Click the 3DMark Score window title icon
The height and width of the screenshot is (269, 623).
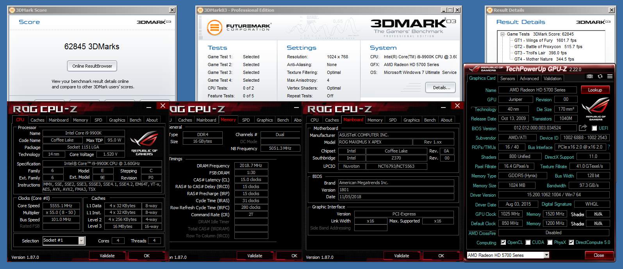pos(12,10)
